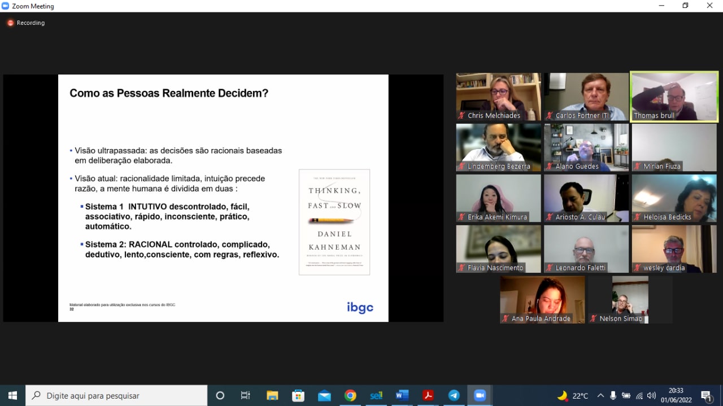Click the Windows Start button
Image resolution: width=723 pixels, height=406 pixels.
click(x=12, y=395)
